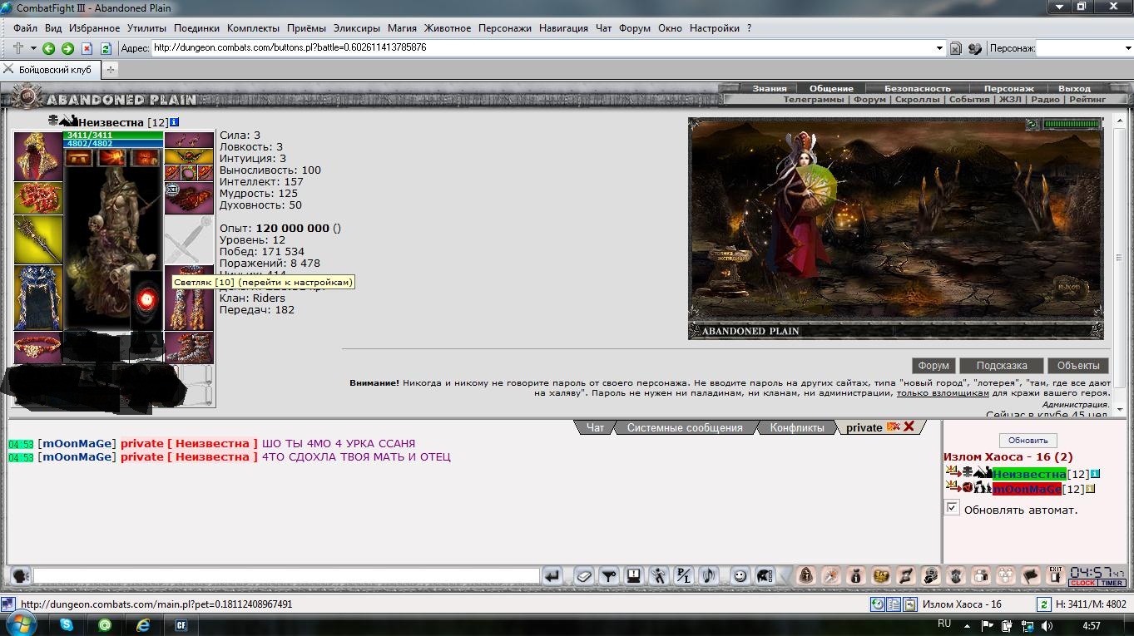Open the 'только взломщикам' warning link

click(x=943, y=393)
